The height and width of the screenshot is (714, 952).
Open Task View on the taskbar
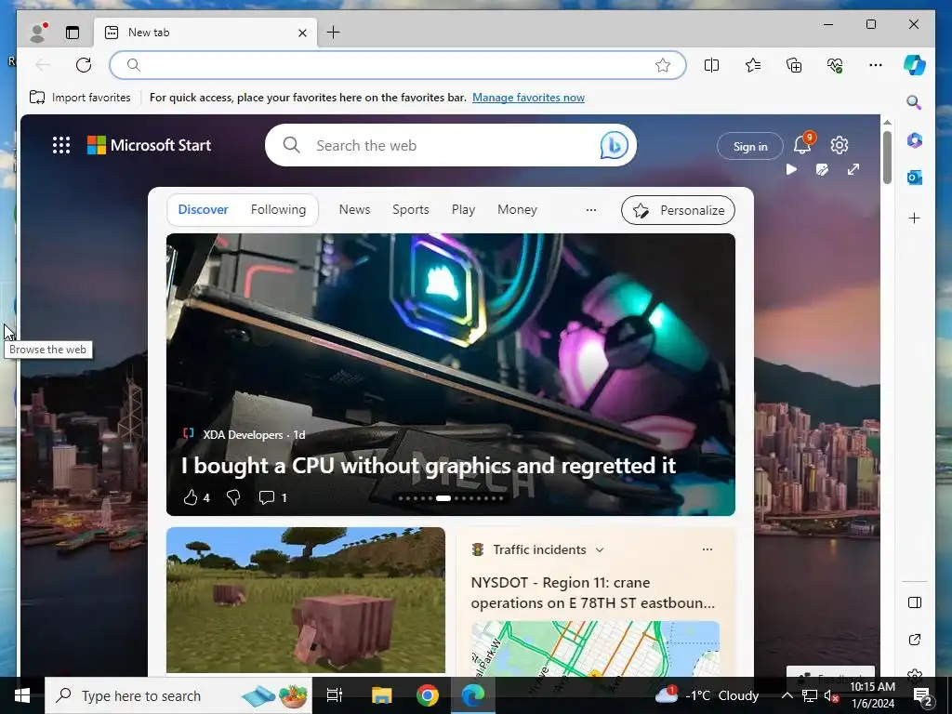[x=334, y=695]
